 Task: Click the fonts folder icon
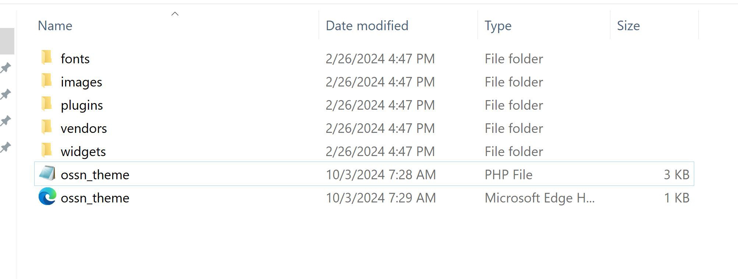pos(47,58)
